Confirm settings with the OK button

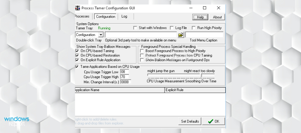coord(214,121)
